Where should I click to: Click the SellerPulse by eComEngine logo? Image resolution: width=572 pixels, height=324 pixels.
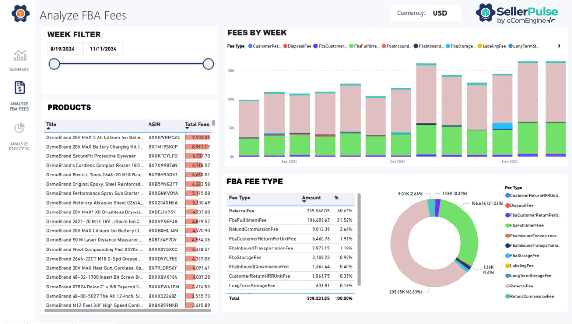click(517, 13)
